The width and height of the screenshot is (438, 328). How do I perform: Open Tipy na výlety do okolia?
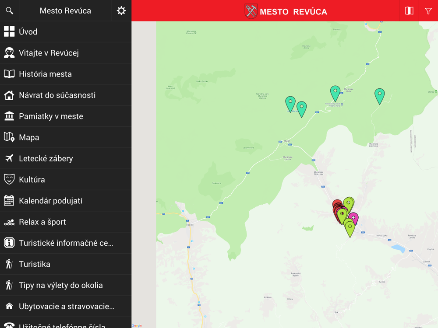click(x=66, y=285)
